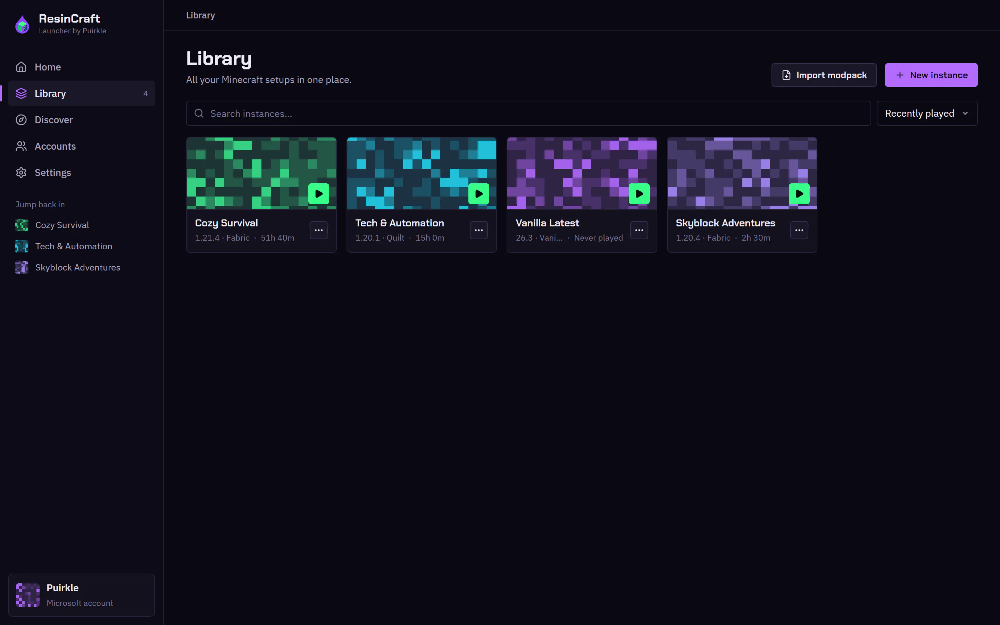
Task: Click the Discover compass icon
Action: (x=21, y=120)
